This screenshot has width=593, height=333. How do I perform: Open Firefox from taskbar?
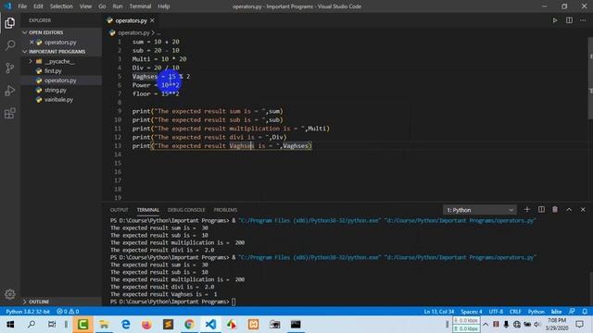[146, 325]
